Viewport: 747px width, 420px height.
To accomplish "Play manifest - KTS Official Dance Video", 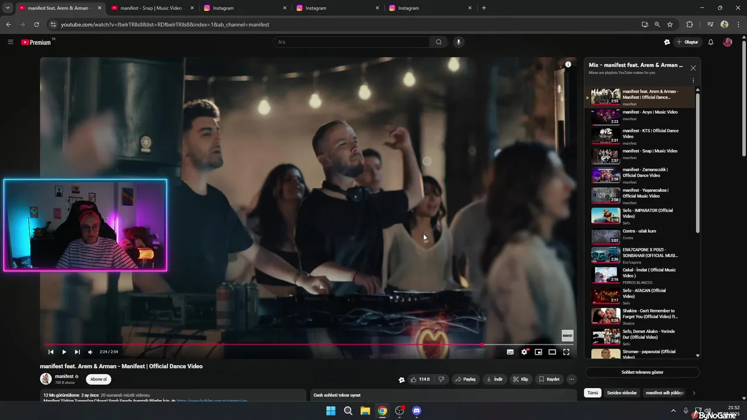I will tap(640, 136).
